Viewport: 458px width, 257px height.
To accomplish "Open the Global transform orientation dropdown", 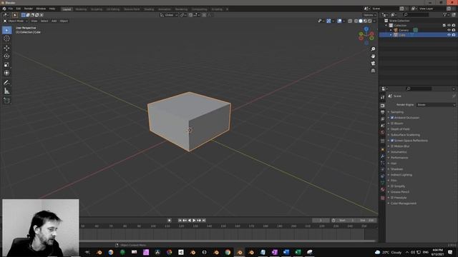I will (x=169, y=15).
